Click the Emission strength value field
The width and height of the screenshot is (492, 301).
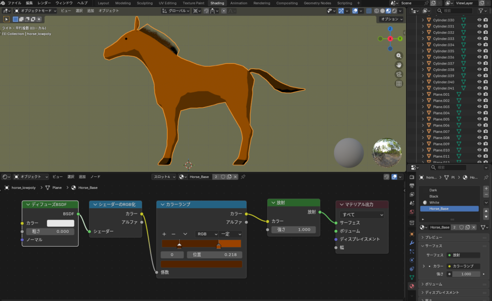pos(293,230)
